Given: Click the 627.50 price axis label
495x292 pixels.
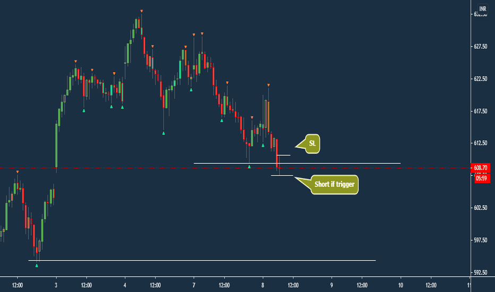Looking at the screenshot, I should point(480,46).
